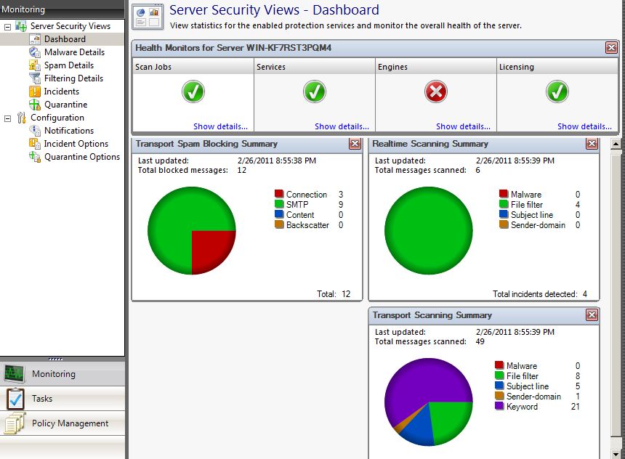Close the Health Monitors panel
Image resolution: width=625 pixels, height=459 pixels.
click(611, 48)
